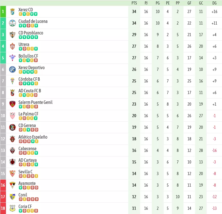Click the Bollullos CF crest
The height and width of the screenshot is (214, 222).
point(12,58)
